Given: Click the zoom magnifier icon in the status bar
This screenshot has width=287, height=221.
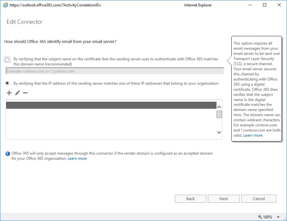Looking at the screenshot, I should pyautogui.click(x=260, y=217).
